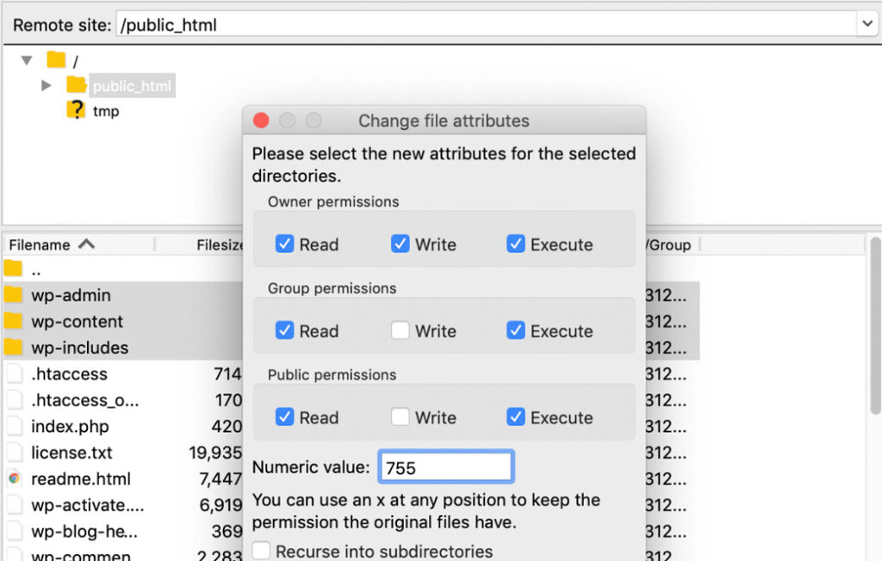This screenshot has width=882, height=561.
Task: Uncheck the Public Execute permission
Action: point(515,417)
